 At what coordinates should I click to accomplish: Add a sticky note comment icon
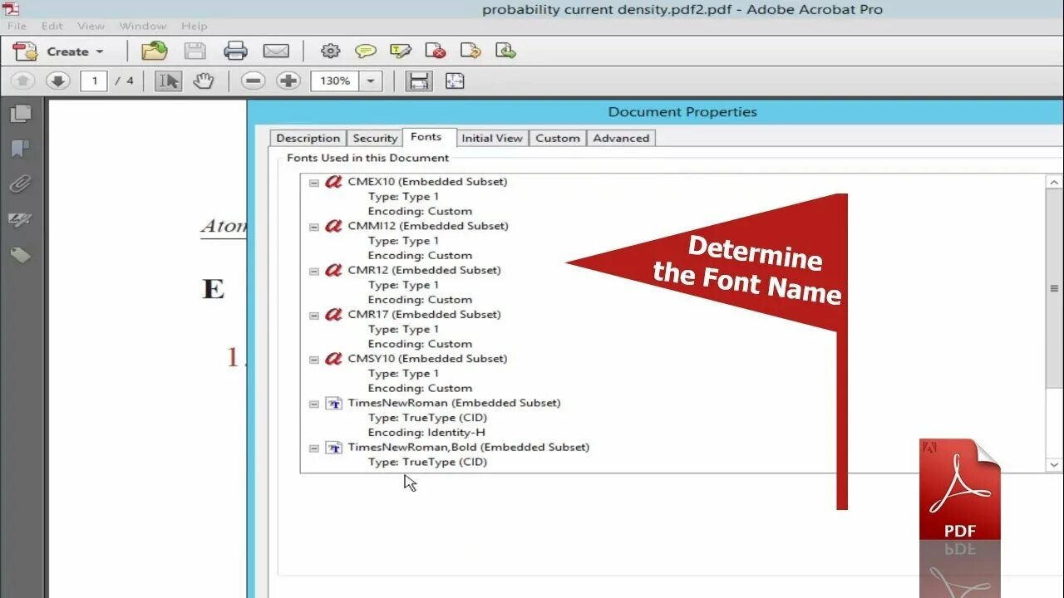(x=366, y=51)
